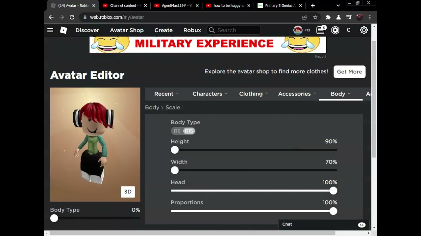Open a new browser tab with plus

(313, 6)
